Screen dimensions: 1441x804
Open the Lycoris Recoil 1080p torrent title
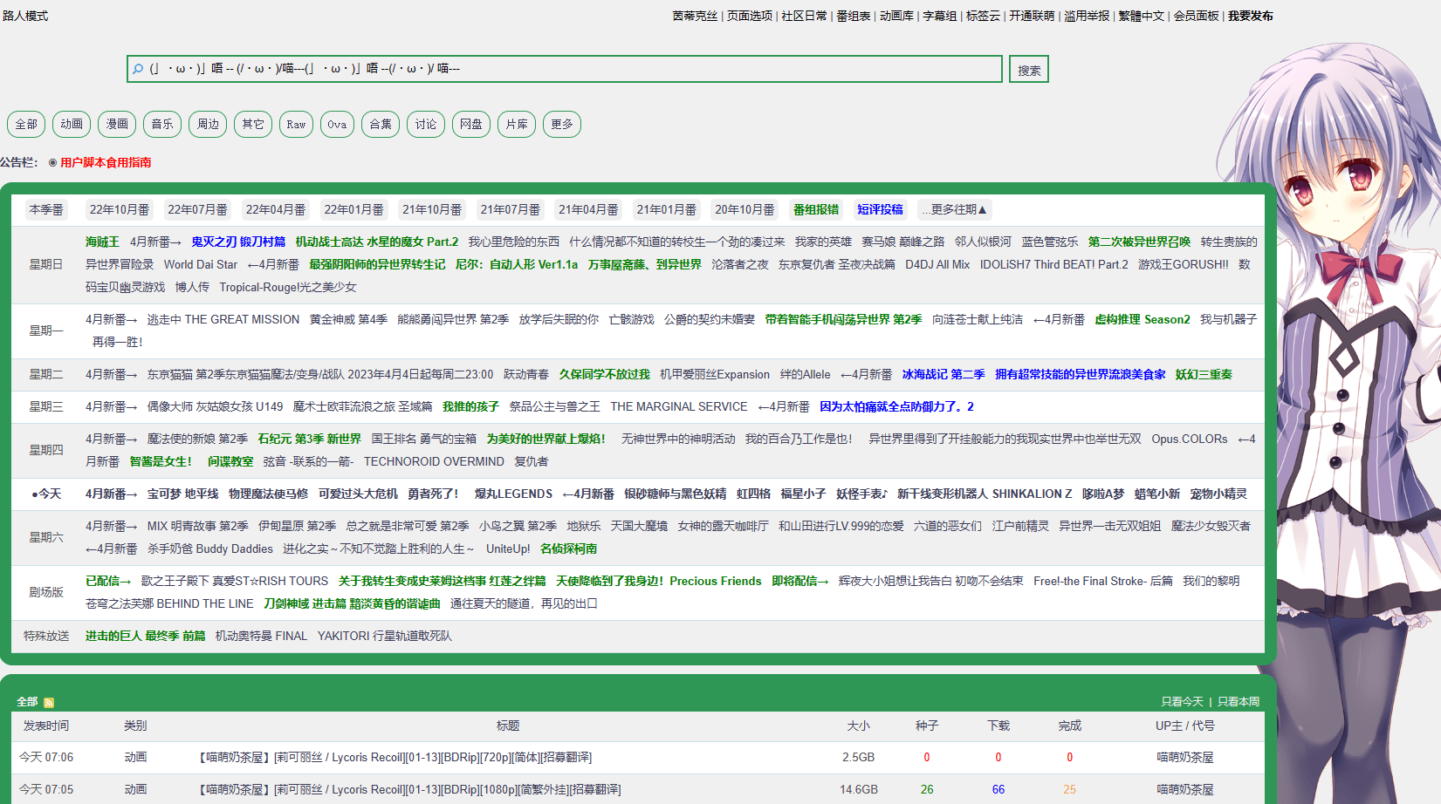(x=410, y=790)
